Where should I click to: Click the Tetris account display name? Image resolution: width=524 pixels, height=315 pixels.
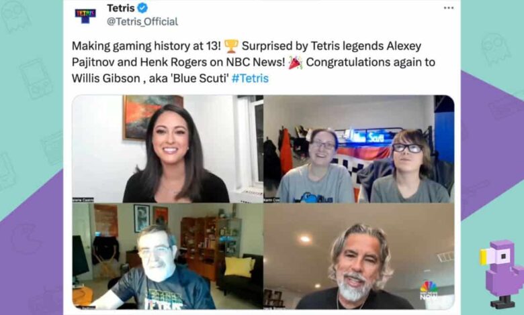(x=121, y=7)
